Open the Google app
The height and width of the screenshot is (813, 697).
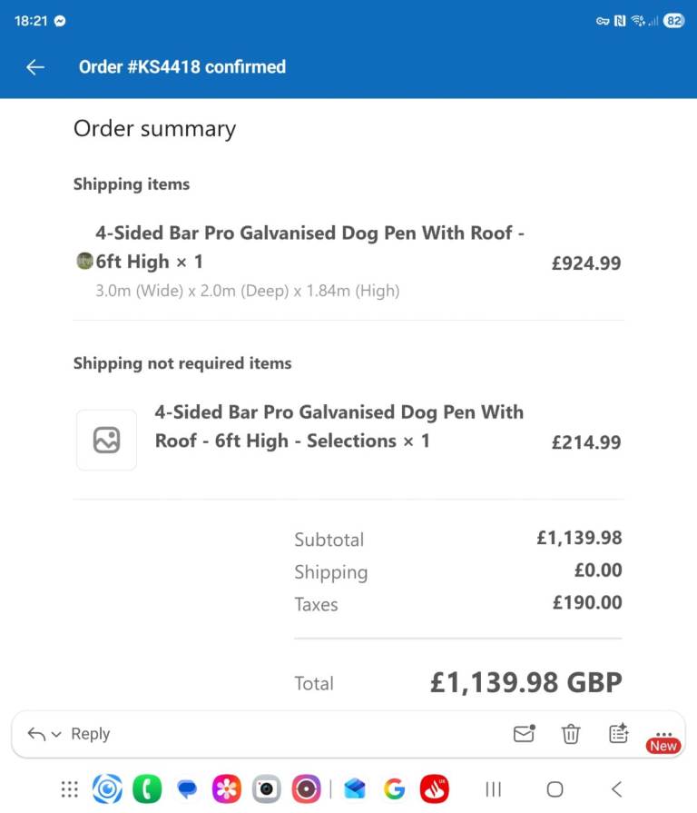tap(394, 788)
